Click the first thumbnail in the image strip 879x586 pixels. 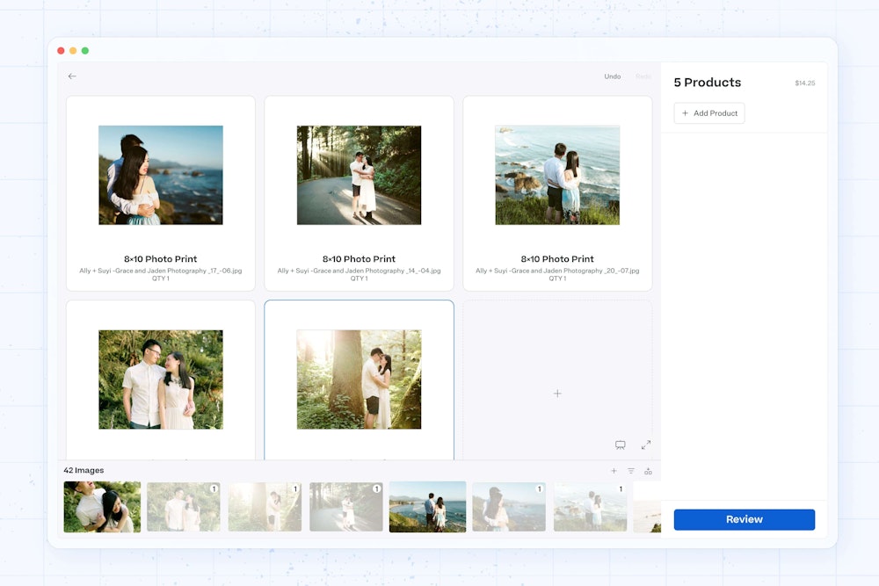[102, 507]
